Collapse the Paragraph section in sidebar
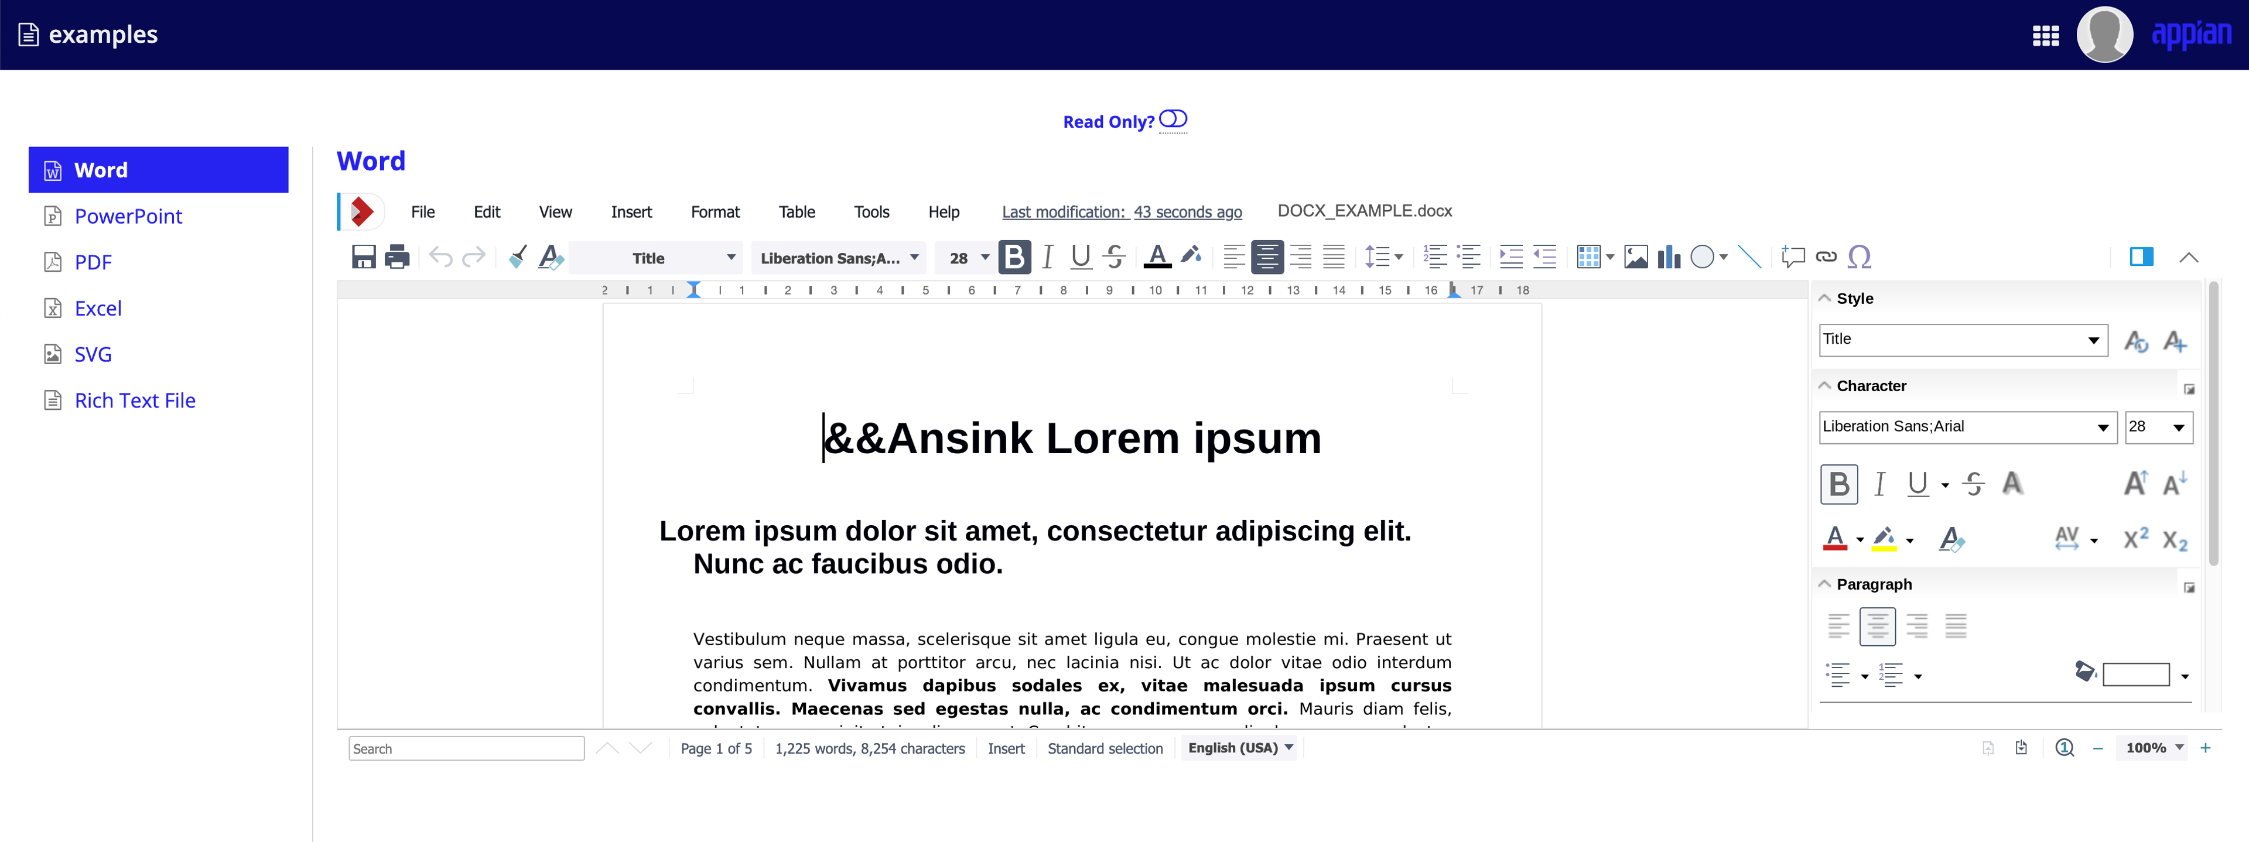 click(1824, 584)
